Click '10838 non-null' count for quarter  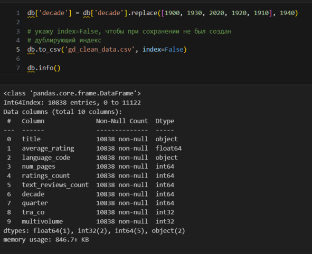pyautogui.click(x=122, y=203)
